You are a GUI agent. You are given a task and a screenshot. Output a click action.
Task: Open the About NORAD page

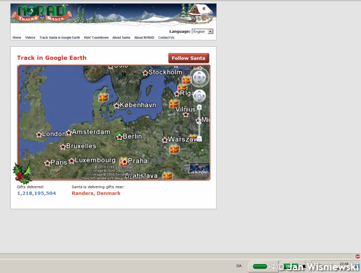(144, 38)
